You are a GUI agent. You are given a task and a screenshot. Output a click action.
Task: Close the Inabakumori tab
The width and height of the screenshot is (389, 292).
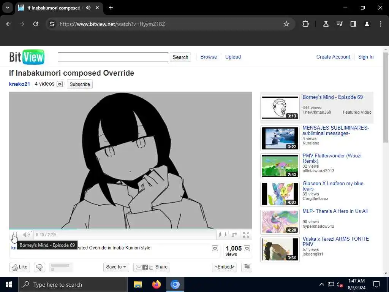click(97, 8)
